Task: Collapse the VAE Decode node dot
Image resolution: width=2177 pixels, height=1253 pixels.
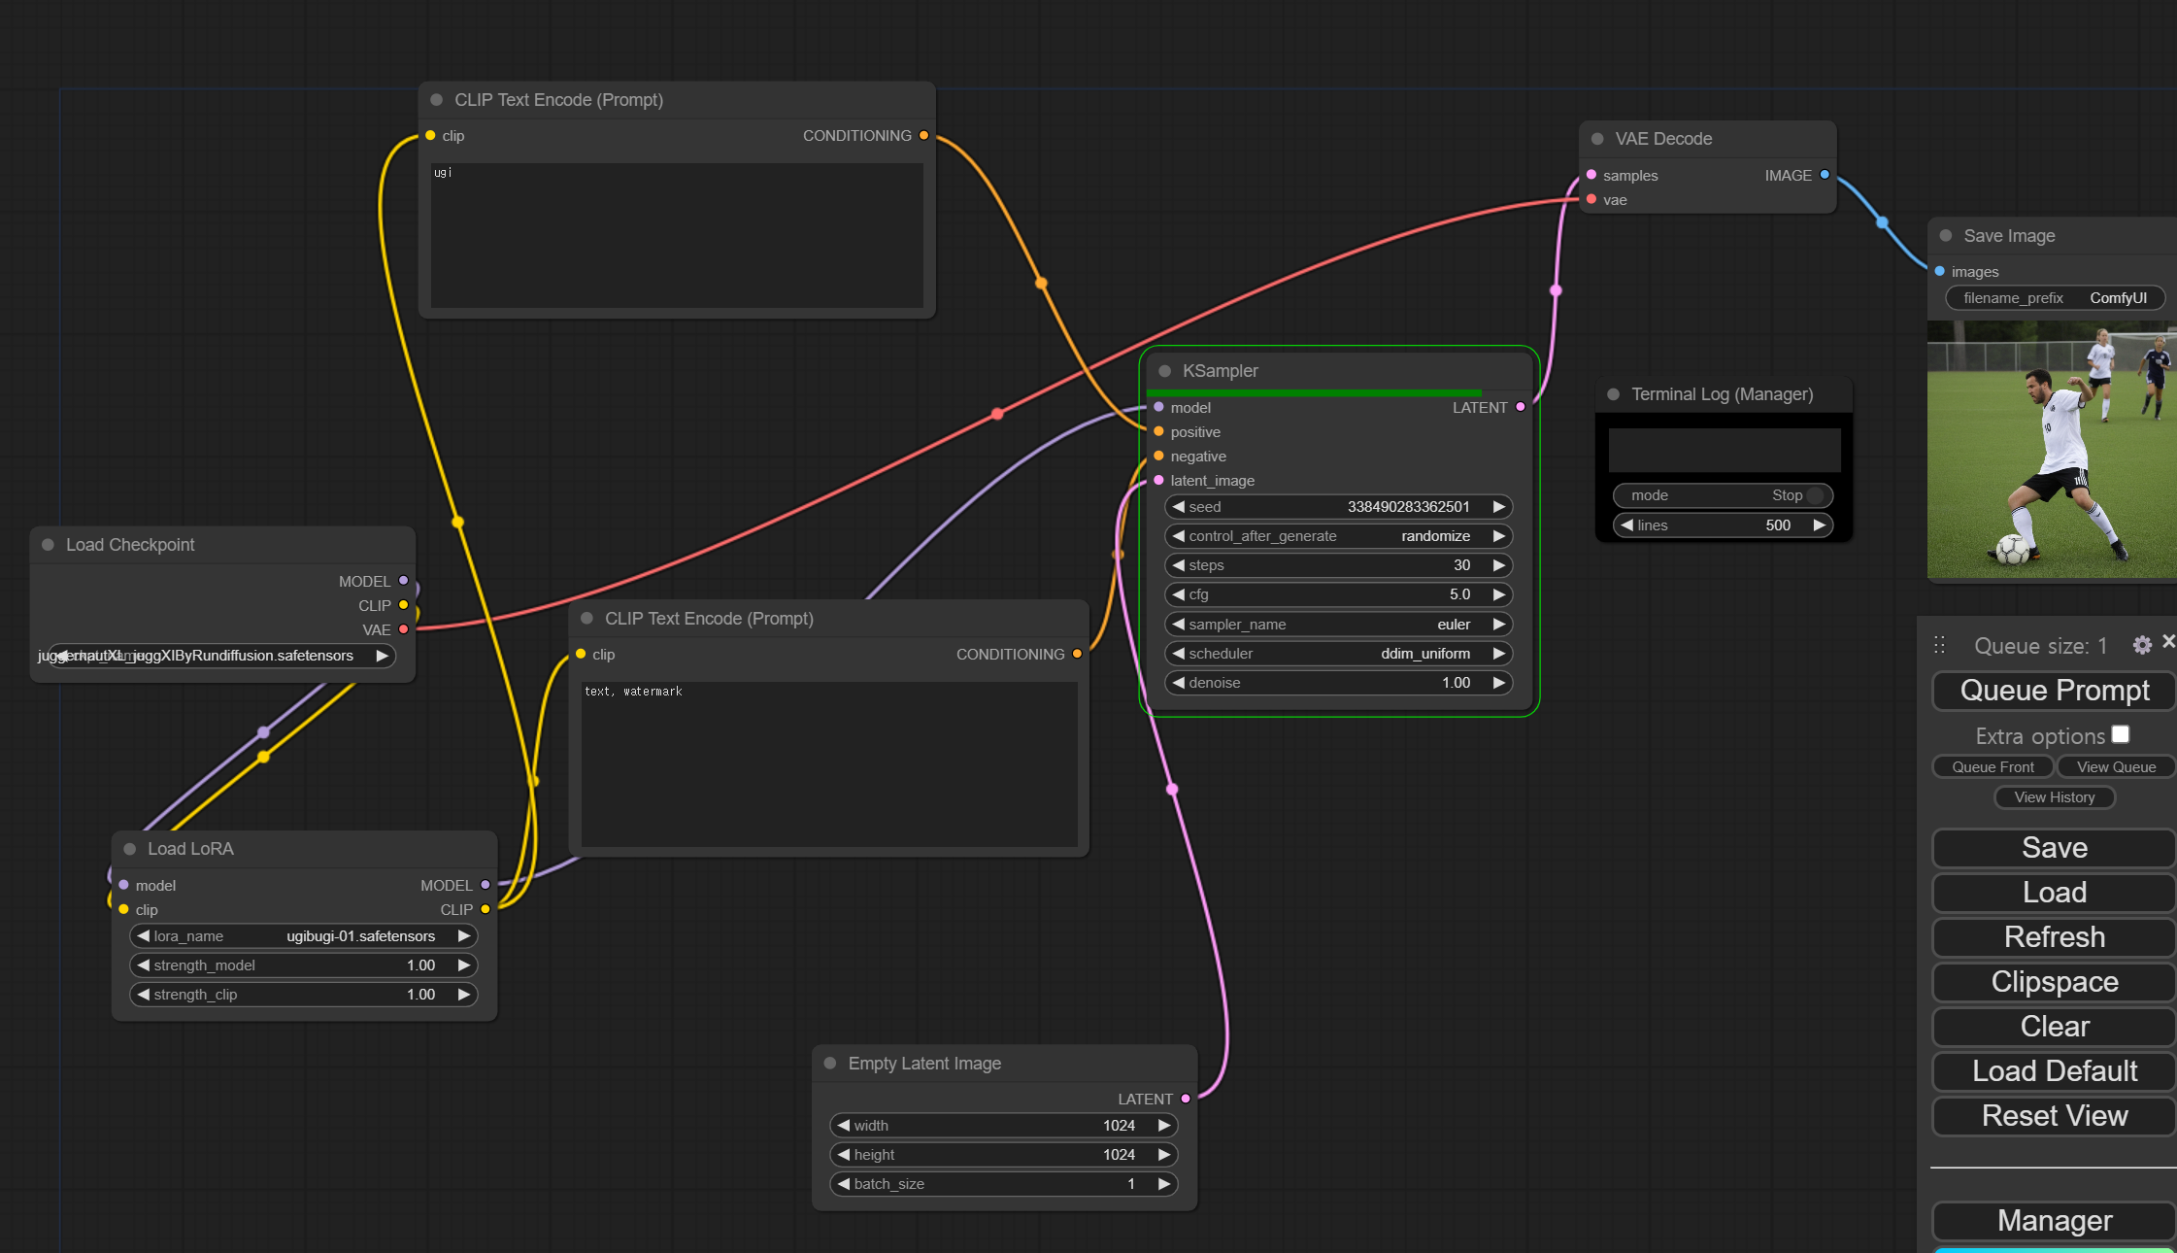Action: 1597,139
